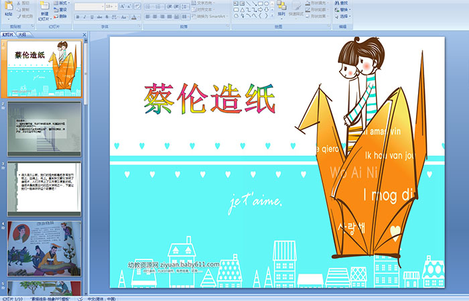Click the Increase Font Size icon
This screenshot has width=469, height=301.
[123, 6]
